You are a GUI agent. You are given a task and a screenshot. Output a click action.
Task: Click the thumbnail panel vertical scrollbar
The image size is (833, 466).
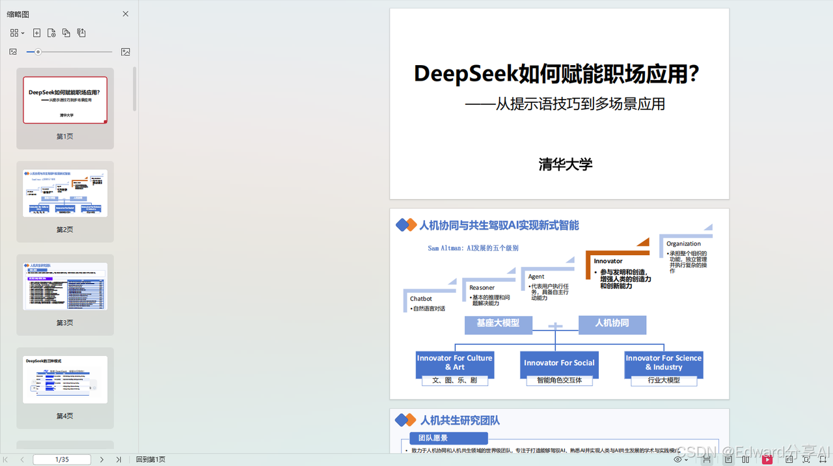(x=135, y=89)
